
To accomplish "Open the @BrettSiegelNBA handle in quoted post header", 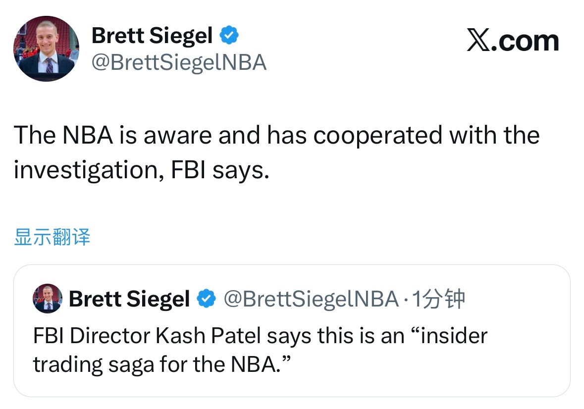I will click(311, 299).
